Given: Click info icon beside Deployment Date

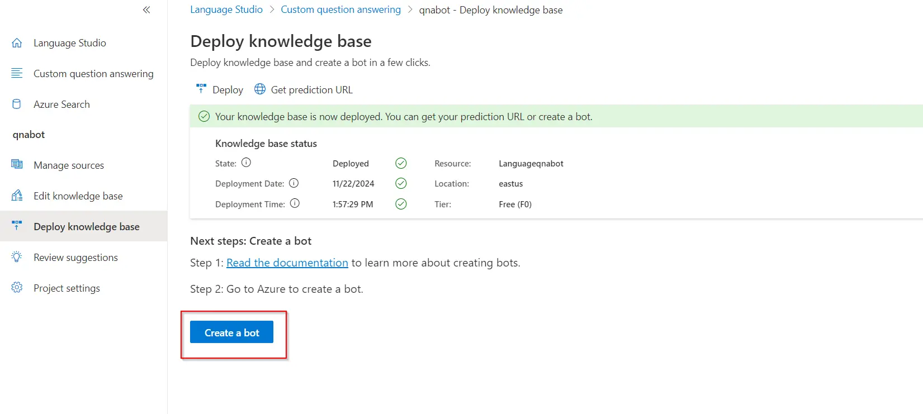Looking at the screenshot, I should pos(294,183).
